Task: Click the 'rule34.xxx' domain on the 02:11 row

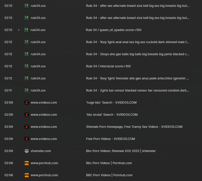Action: click(38, 91)
